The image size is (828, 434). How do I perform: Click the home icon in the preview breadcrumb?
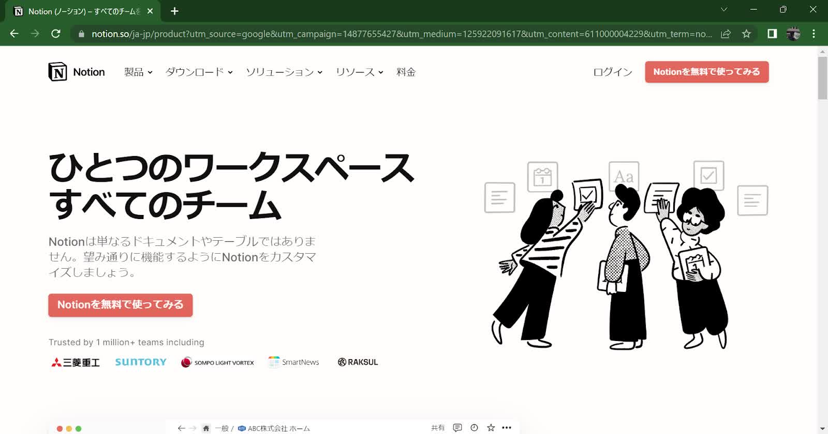206,428
